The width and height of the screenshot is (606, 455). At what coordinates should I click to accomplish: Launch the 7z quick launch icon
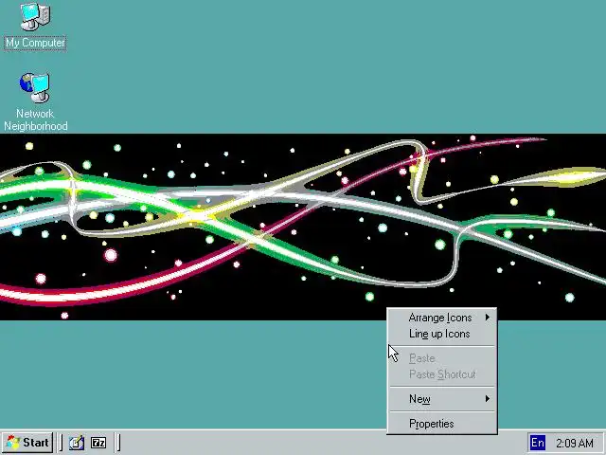(98, 443)
